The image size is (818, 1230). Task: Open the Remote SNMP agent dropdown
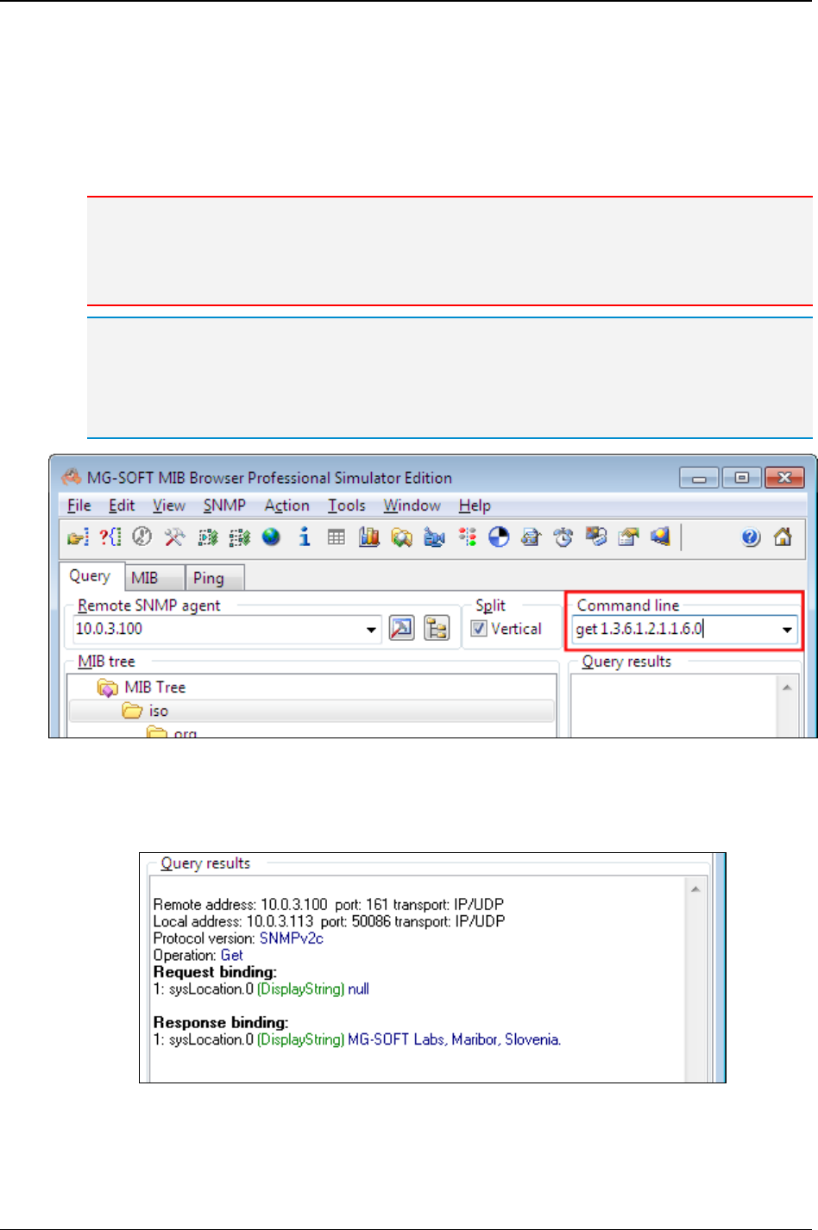(371, 630)
